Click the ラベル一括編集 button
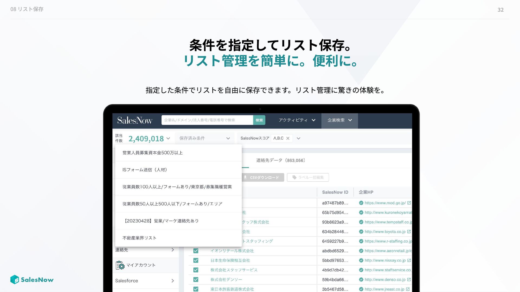 click(308, 177)
